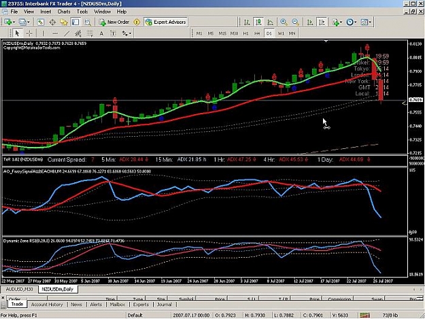Switch chart to Line Chart mode
425x319 pixels.
pyautogui.click(x=270, y=22)
